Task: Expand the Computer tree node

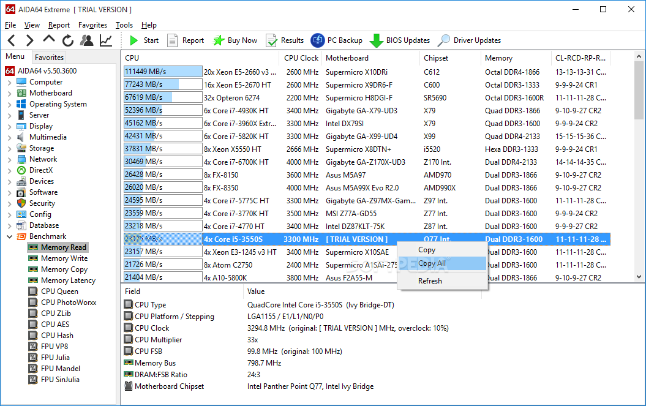Action: pos(9,83)
